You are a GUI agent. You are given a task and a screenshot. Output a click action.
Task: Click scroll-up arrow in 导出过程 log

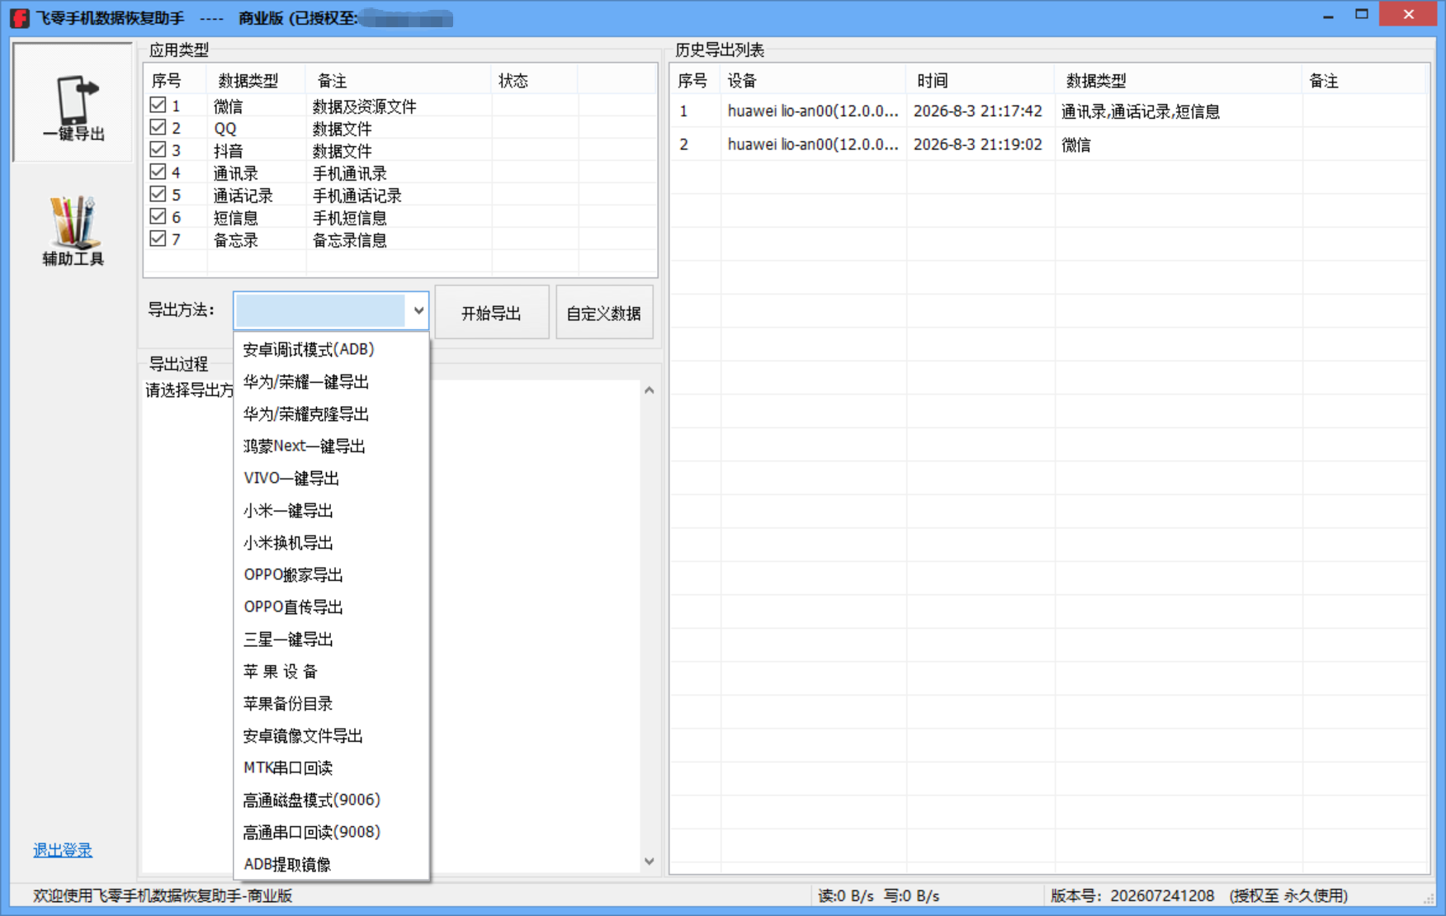(649, 390)
